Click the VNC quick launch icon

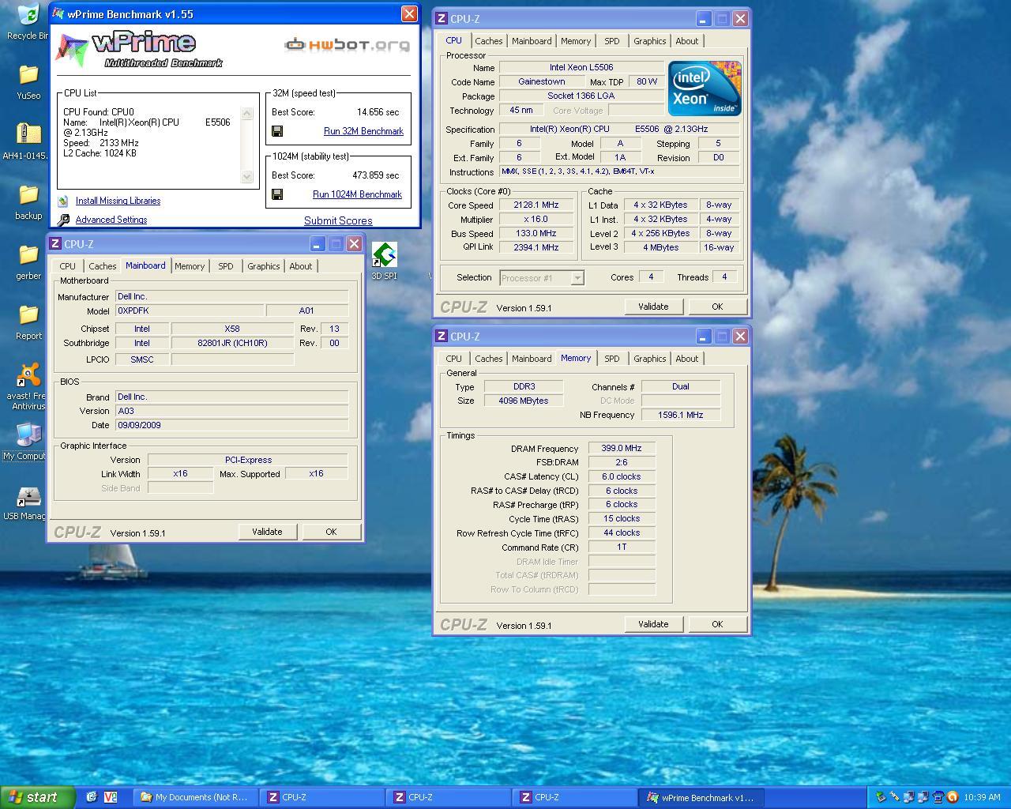click(x=111, y=797)
